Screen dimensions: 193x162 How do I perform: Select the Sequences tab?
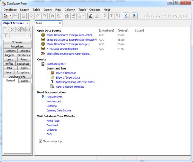pos(23,64)
